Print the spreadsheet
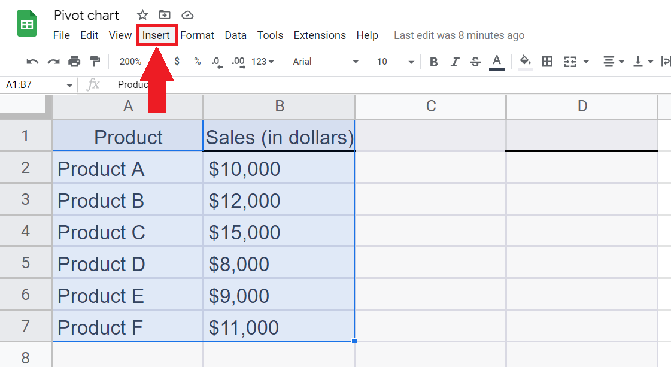This screenshot has width=671, height=367. coord(74,62)
